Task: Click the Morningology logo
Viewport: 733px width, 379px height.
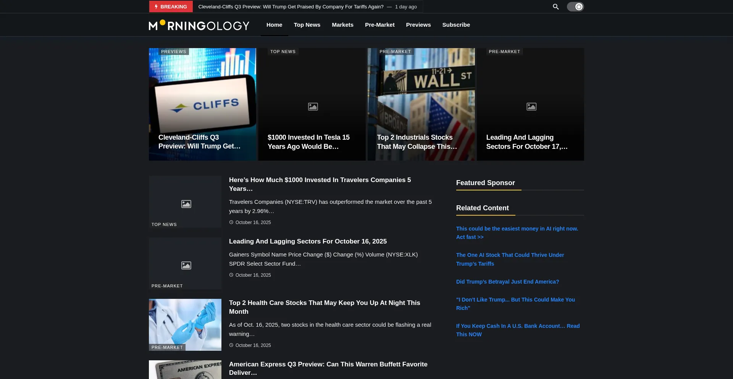Action: point(199,25)
